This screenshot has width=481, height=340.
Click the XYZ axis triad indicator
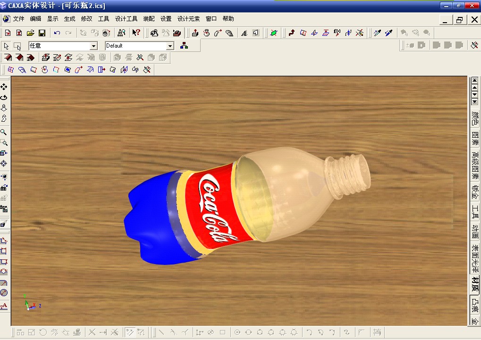[x=32, y=303]
